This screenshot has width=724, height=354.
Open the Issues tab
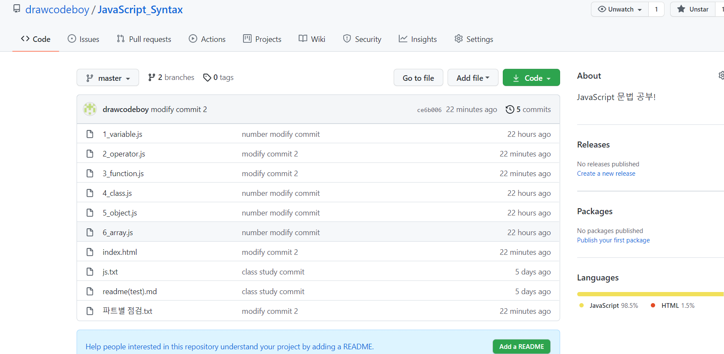point(83,39)
